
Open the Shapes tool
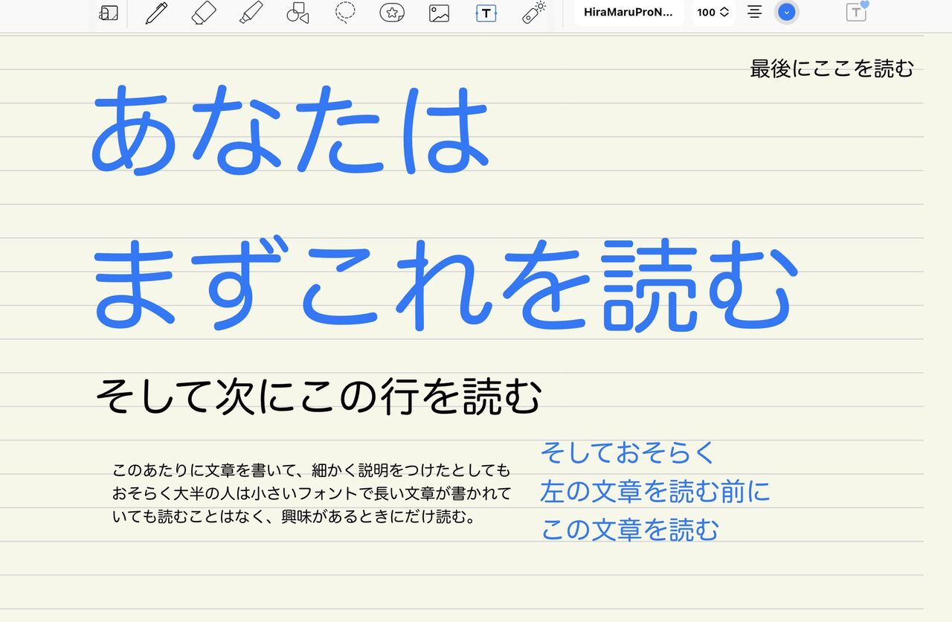click(297, 13)
